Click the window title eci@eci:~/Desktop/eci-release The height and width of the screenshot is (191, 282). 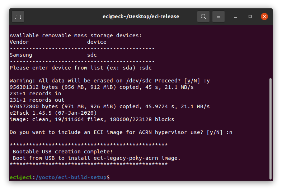141,16
